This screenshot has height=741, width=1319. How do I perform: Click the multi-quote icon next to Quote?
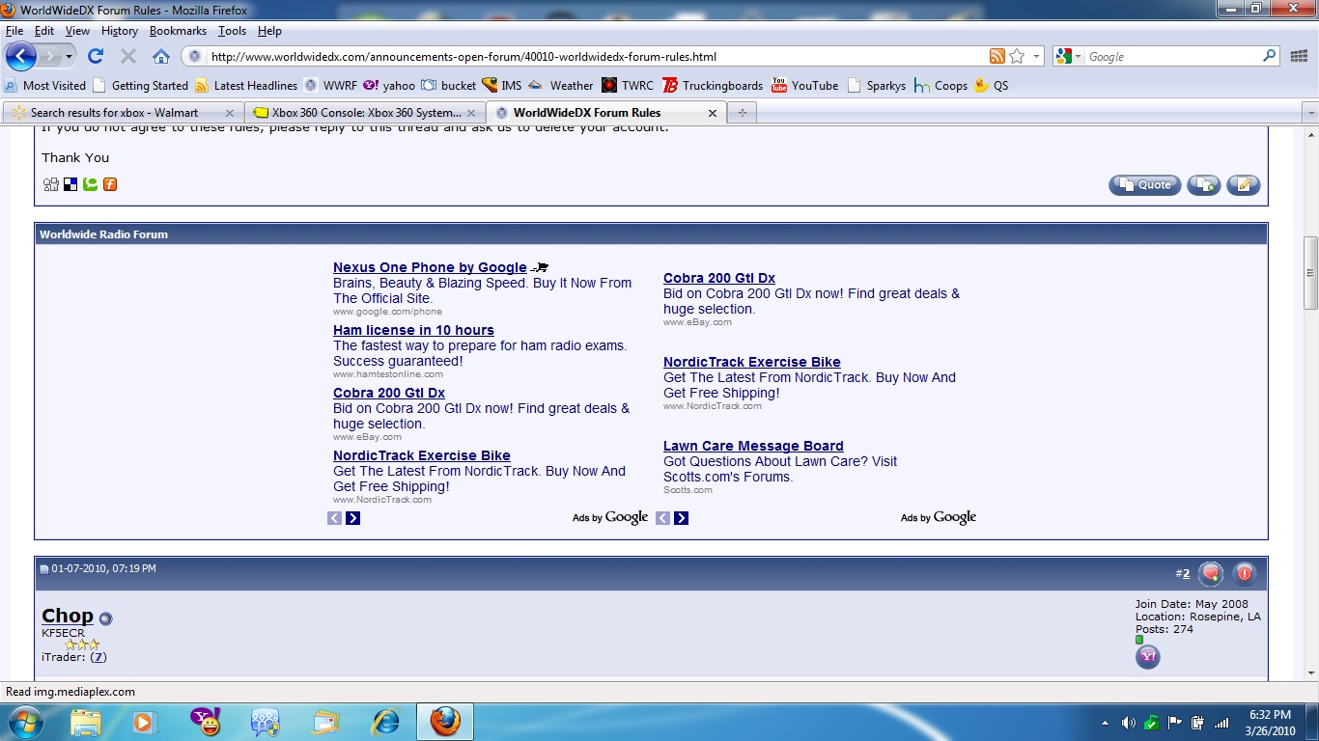coord(1203,185)
